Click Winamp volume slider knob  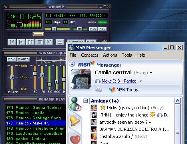pyautogui.click(x=54, y=29)
